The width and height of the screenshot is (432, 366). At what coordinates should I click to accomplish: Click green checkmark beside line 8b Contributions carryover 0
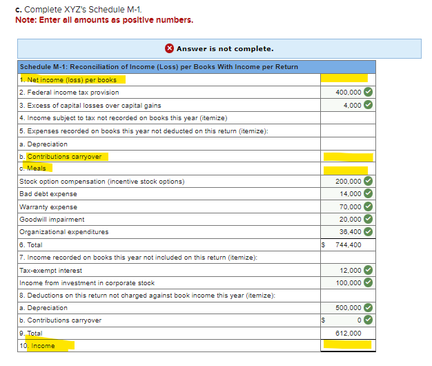pyautogui.click(x=368, y=320)
